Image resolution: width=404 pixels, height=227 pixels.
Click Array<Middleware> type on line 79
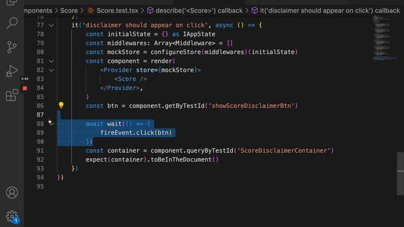184,43
